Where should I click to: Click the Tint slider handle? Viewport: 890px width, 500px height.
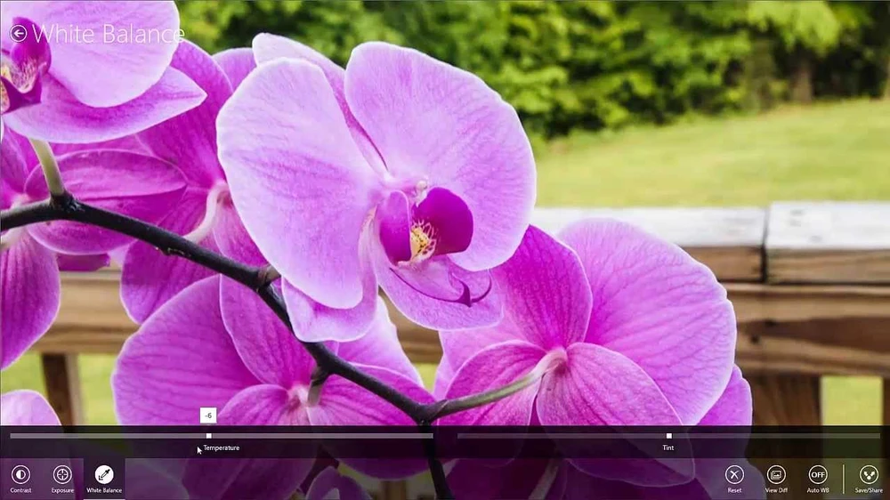(x=668, y=436)
